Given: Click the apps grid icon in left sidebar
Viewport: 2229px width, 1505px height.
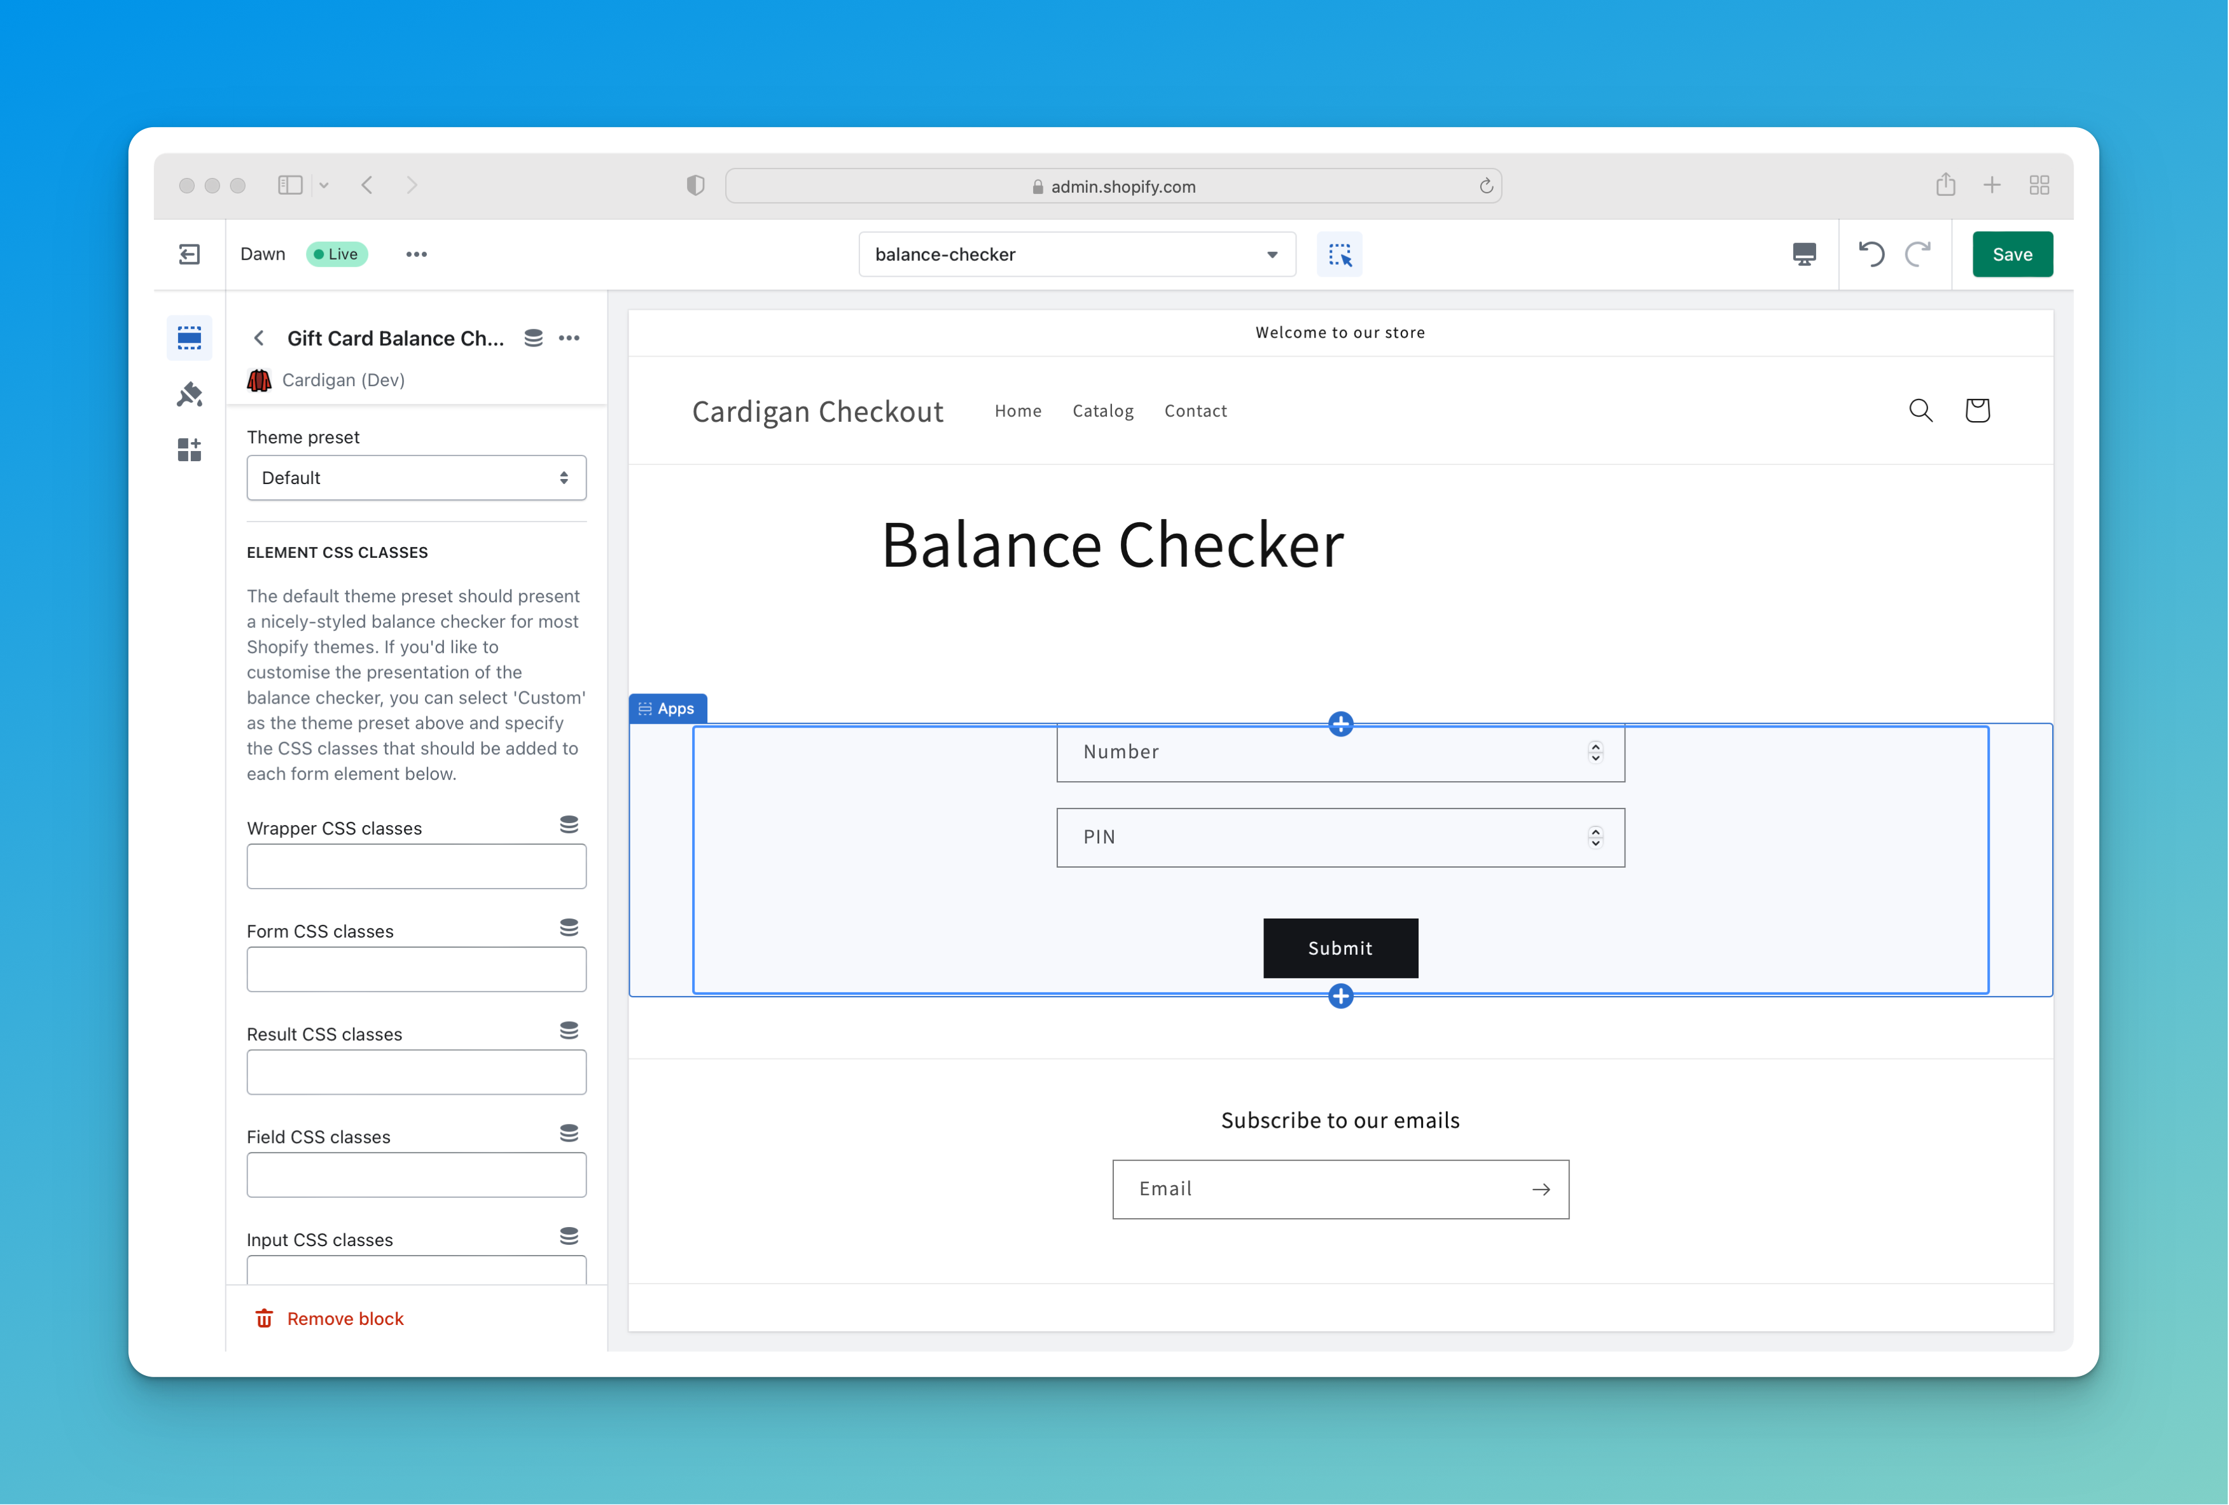Looking at the screenshot, I should coord(190,448).
